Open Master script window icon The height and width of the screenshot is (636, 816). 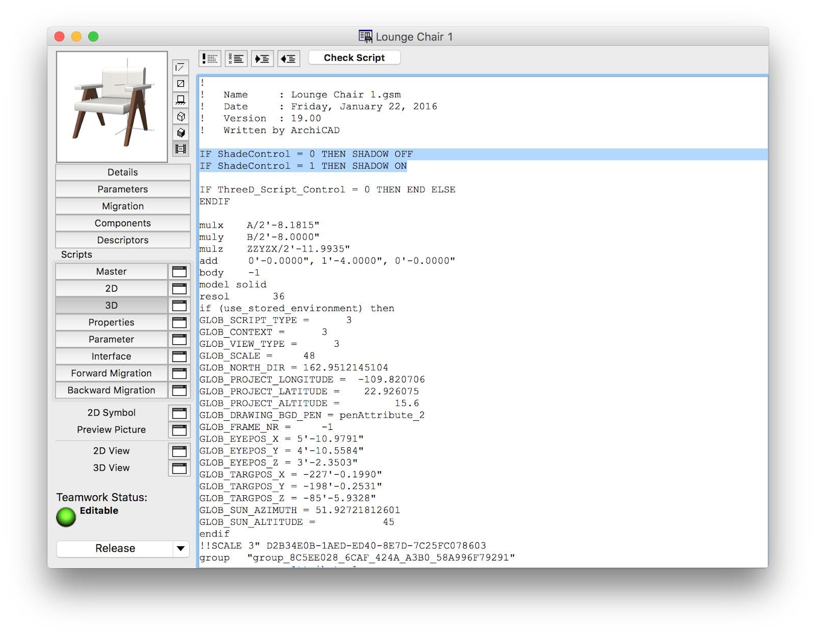(x=179, y=272)
